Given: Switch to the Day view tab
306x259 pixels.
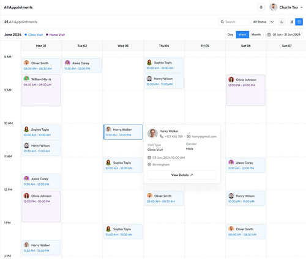Looking at the screenshot, I should pos(230,35).
